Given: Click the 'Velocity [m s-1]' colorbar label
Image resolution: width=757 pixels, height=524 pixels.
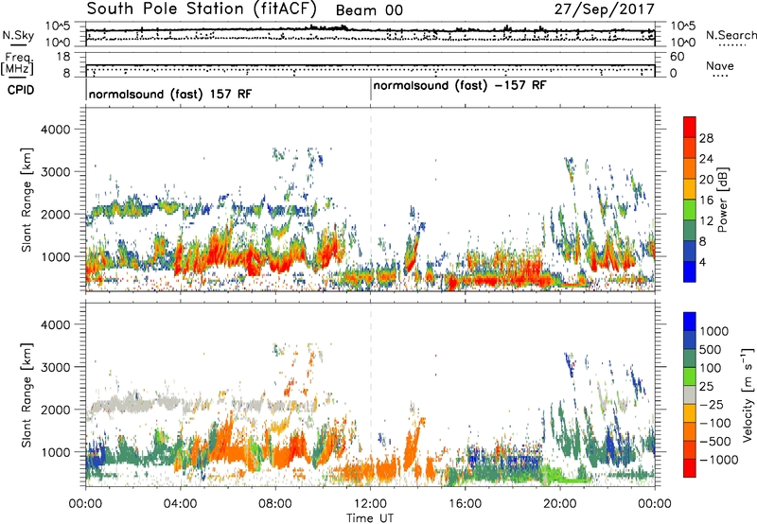Looking at the screenshot, I should pyautogui.click(x=748, y=394).
